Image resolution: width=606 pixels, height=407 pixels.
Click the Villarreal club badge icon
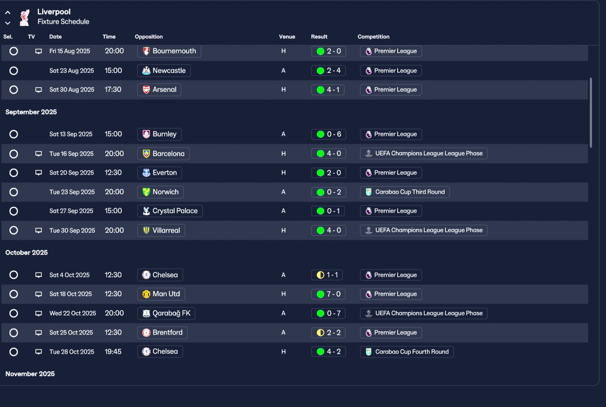tap(146, 230)
